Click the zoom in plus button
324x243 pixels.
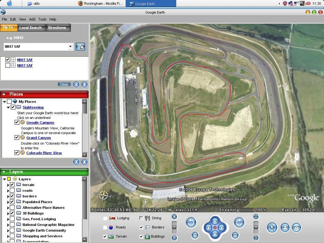point(174,217)
